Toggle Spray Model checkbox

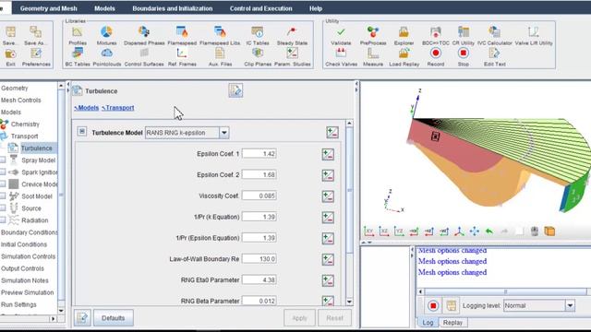(x=3, y=160)
